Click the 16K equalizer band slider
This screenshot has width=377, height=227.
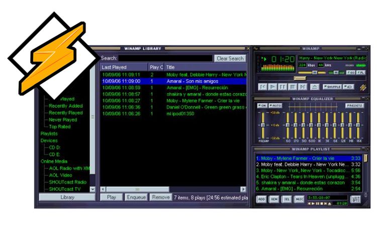(x=358, y=125)
